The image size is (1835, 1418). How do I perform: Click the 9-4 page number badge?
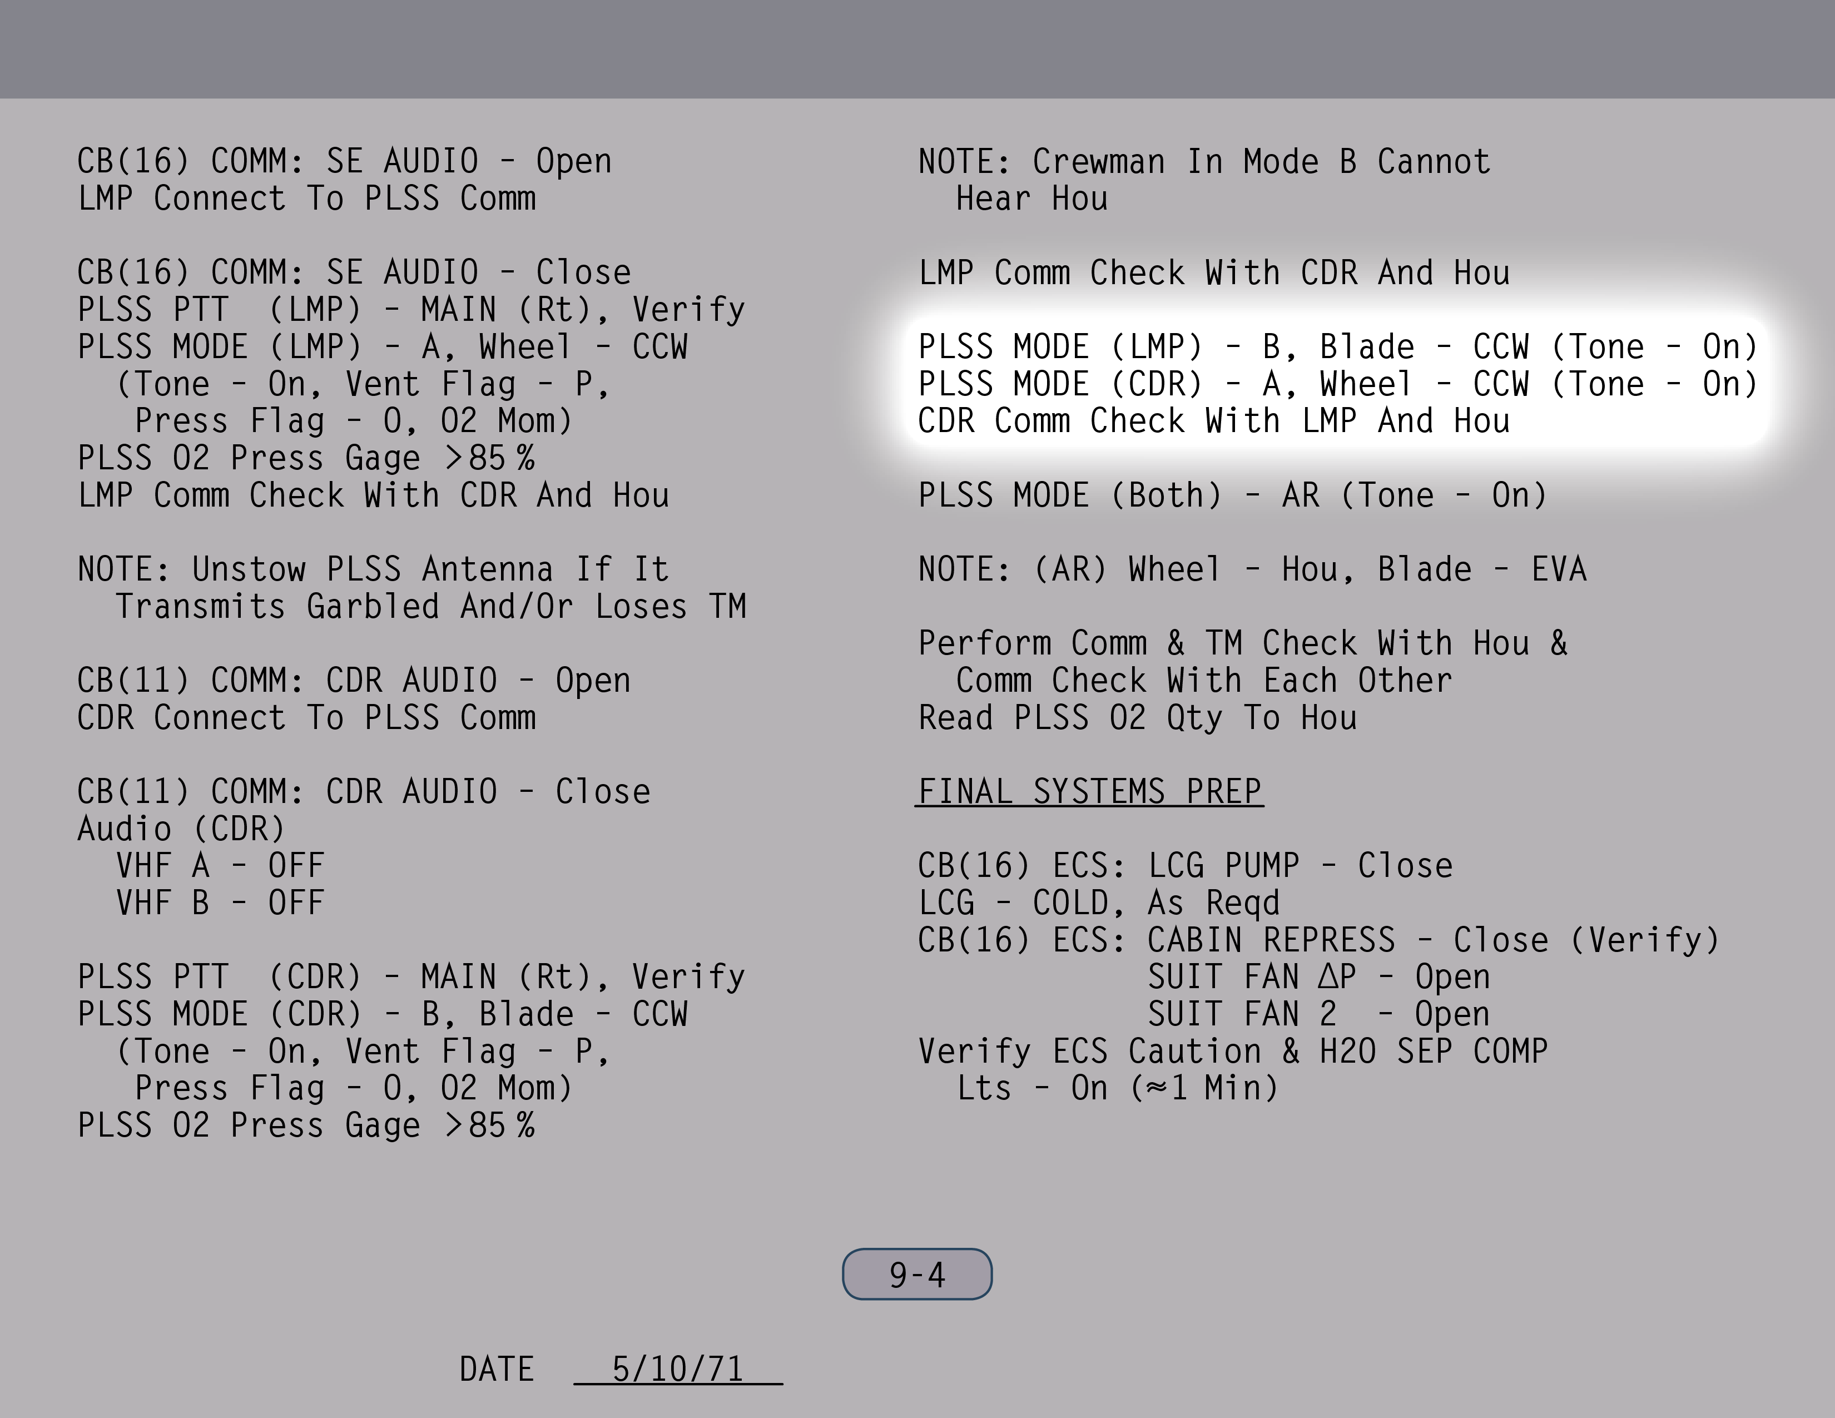[x=916, y=1275]
